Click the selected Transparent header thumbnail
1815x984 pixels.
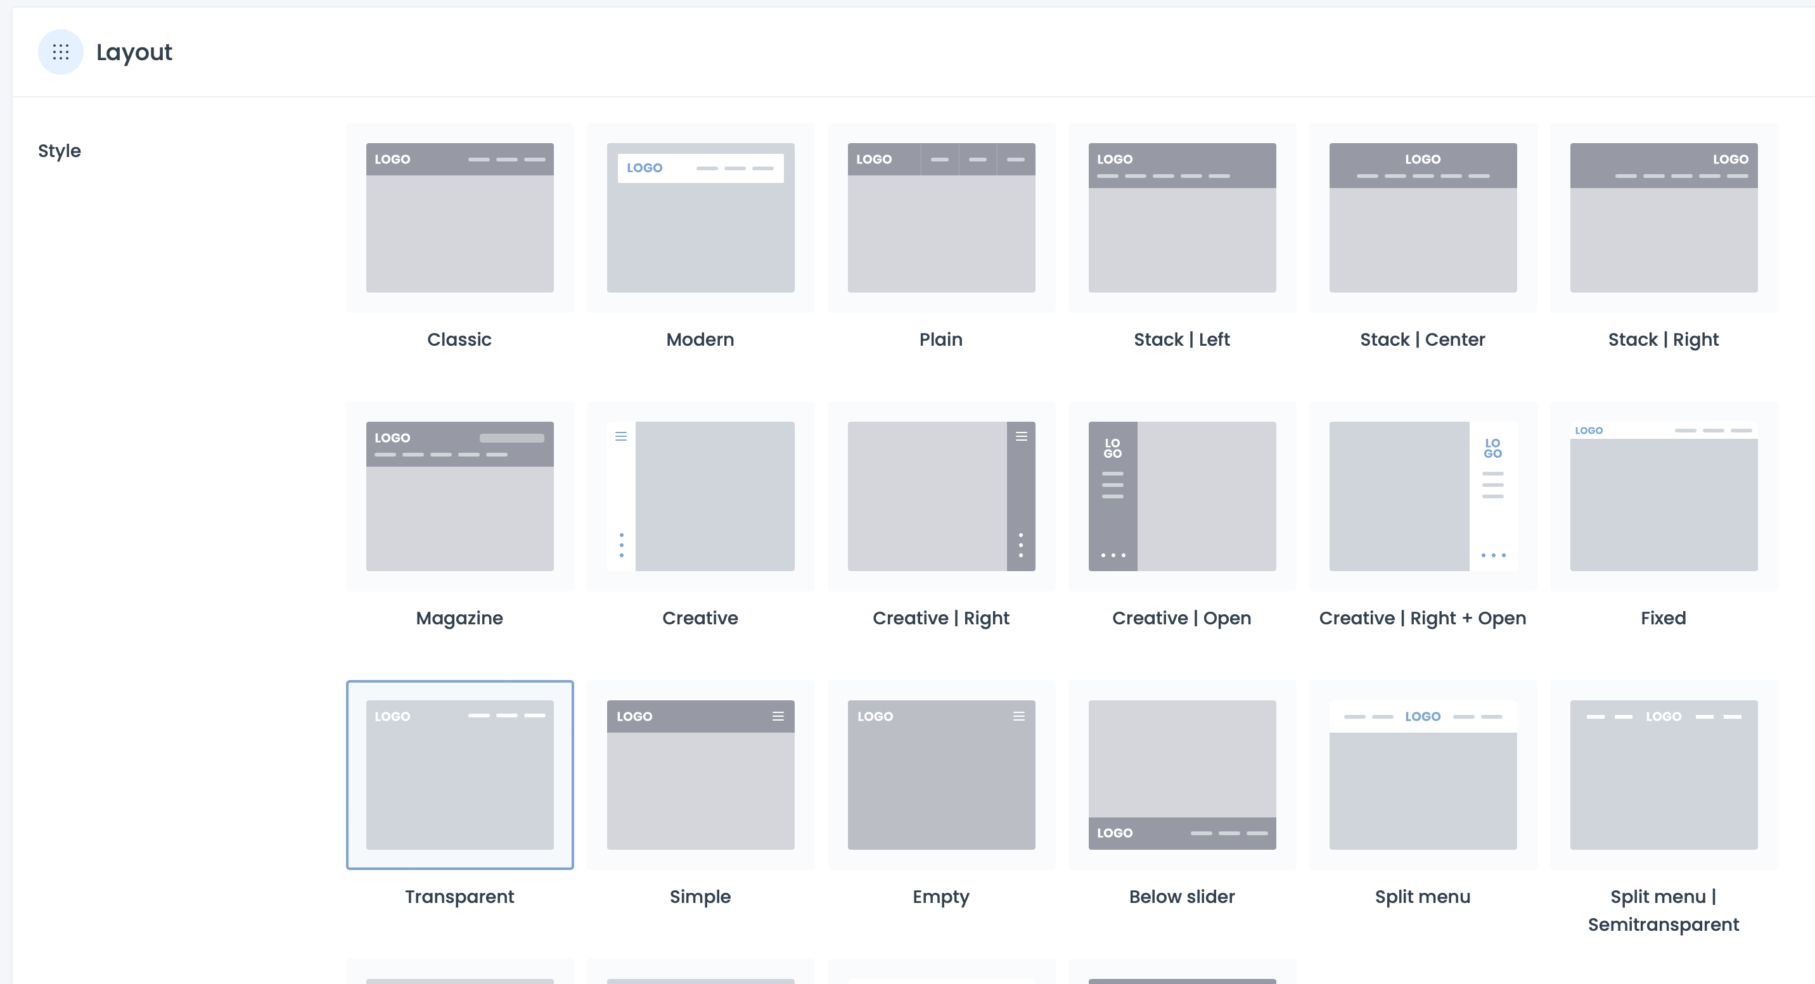tap(459, 775)
